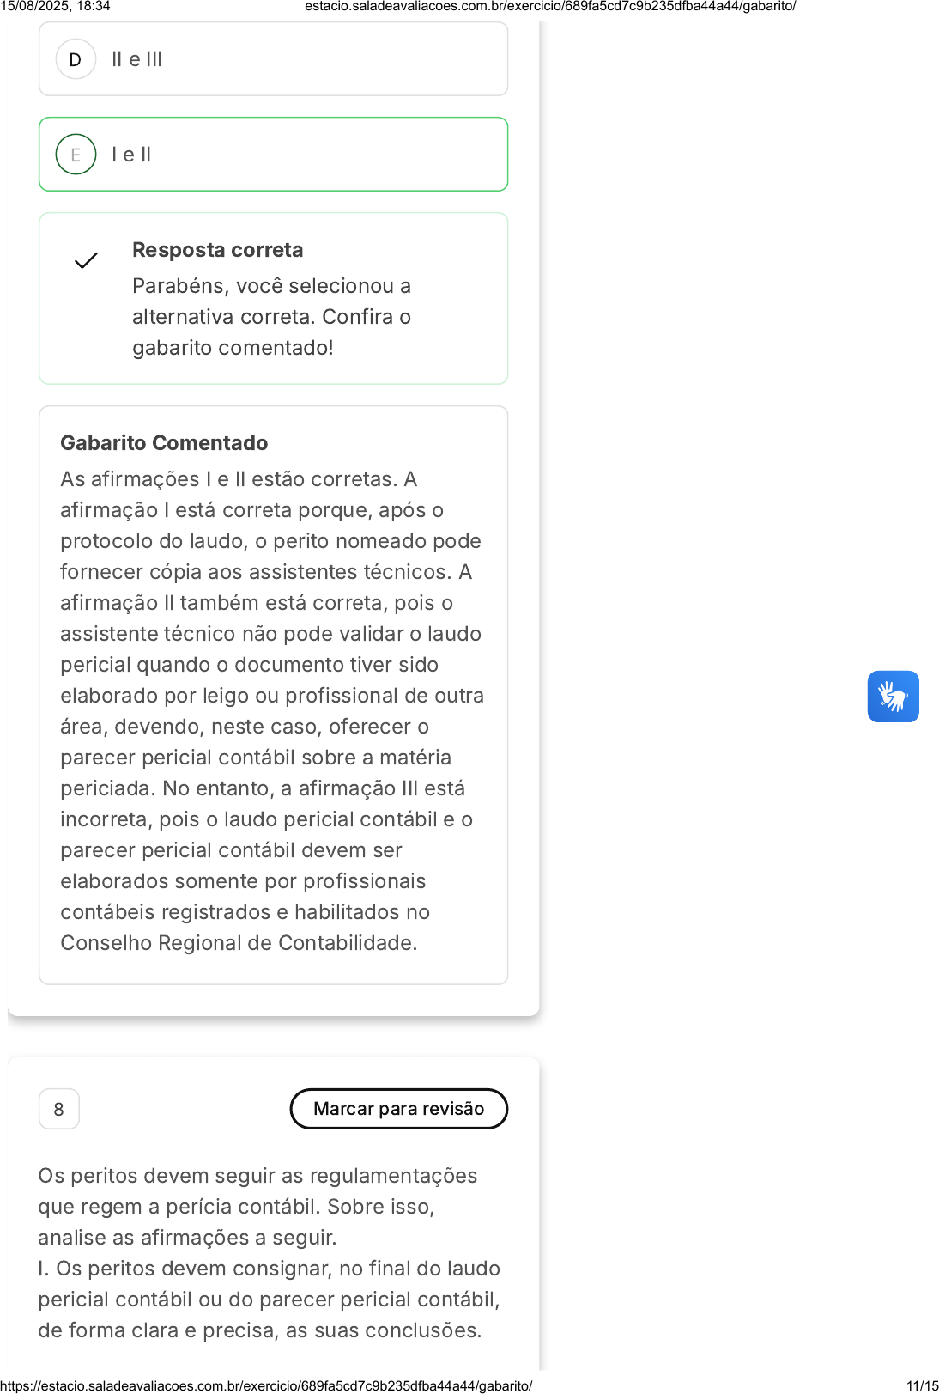Click the 15/08/2025 timestamp at top

55,6
